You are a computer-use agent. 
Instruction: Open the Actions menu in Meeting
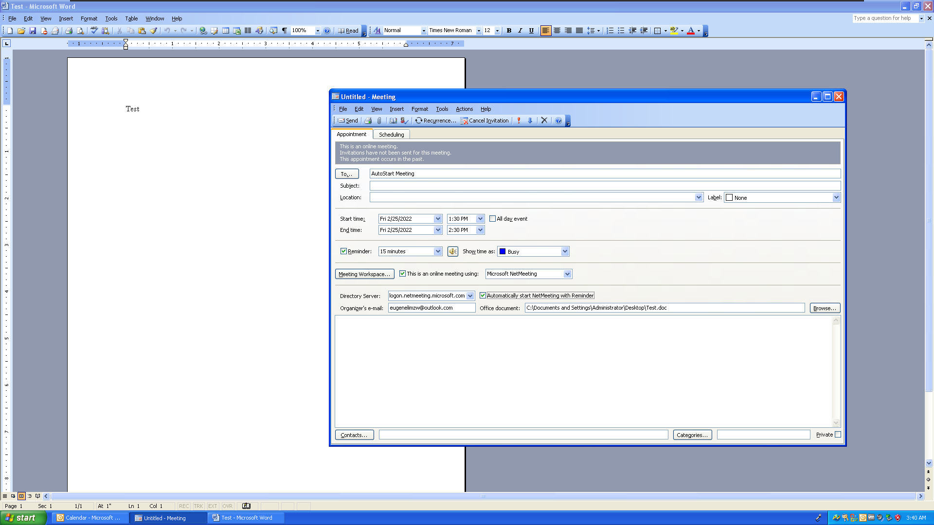[464, 108]
